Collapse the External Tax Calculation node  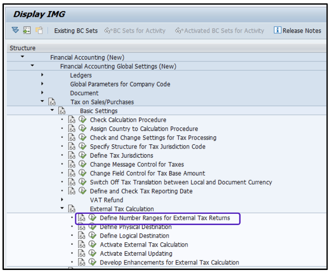pyautogui.click(x=62, y=209)
